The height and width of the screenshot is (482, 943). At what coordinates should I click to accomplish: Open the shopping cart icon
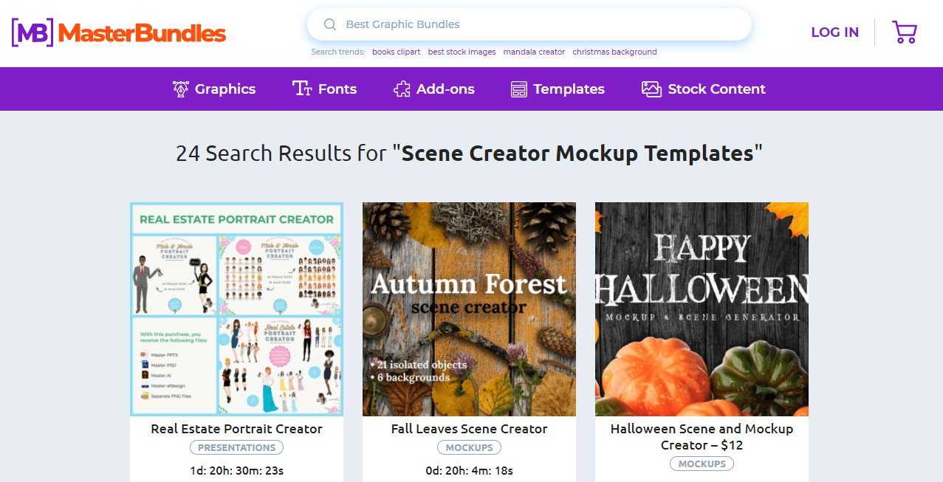905,32
